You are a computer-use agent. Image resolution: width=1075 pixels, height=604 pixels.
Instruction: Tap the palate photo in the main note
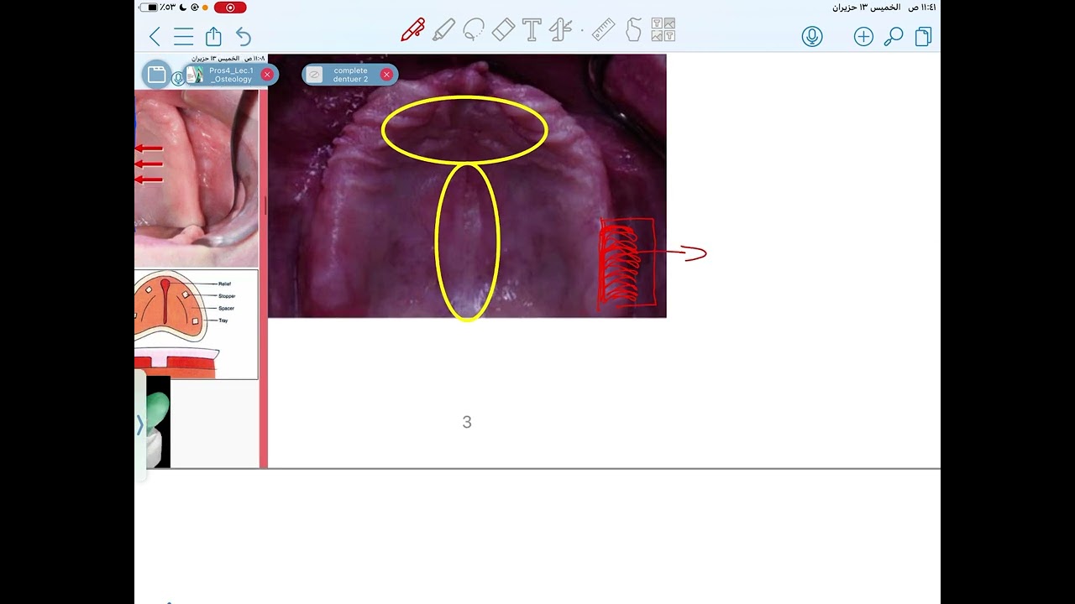(467, 186)
